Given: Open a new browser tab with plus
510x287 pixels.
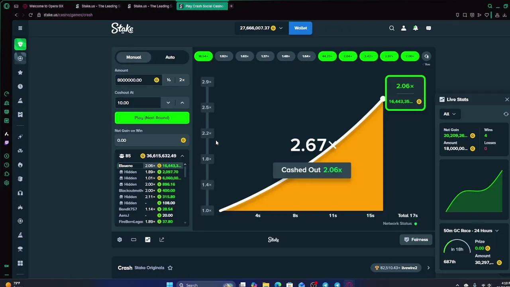Looking at the screenshot, I should tap(231, 6).
